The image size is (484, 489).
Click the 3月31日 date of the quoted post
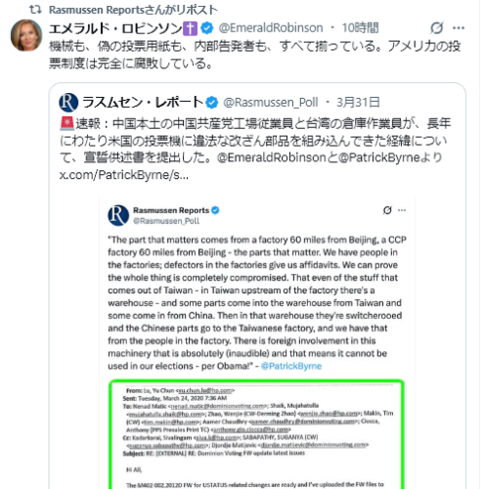(358, 103)
